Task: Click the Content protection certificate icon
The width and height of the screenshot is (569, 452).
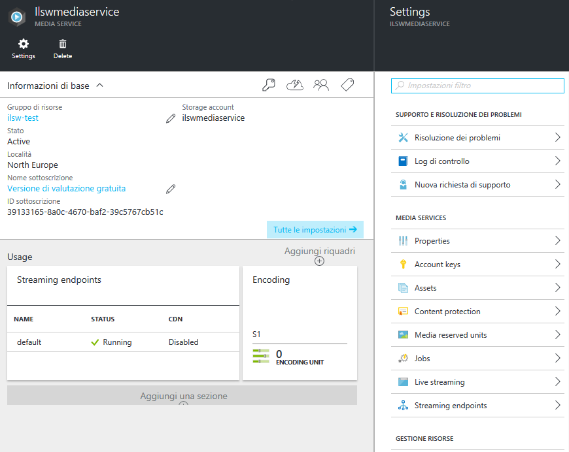Action: point(403,312)
